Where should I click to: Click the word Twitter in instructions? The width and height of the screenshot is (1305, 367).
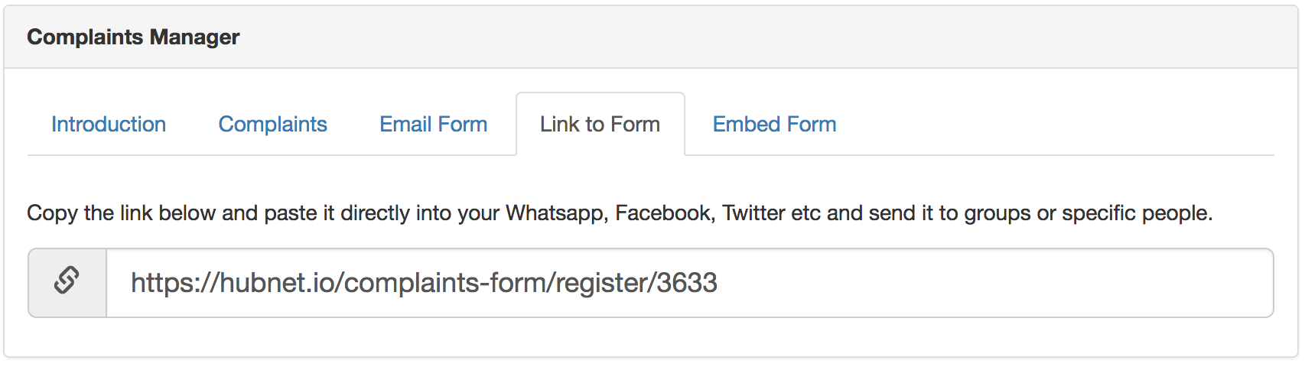coord(753,213)
